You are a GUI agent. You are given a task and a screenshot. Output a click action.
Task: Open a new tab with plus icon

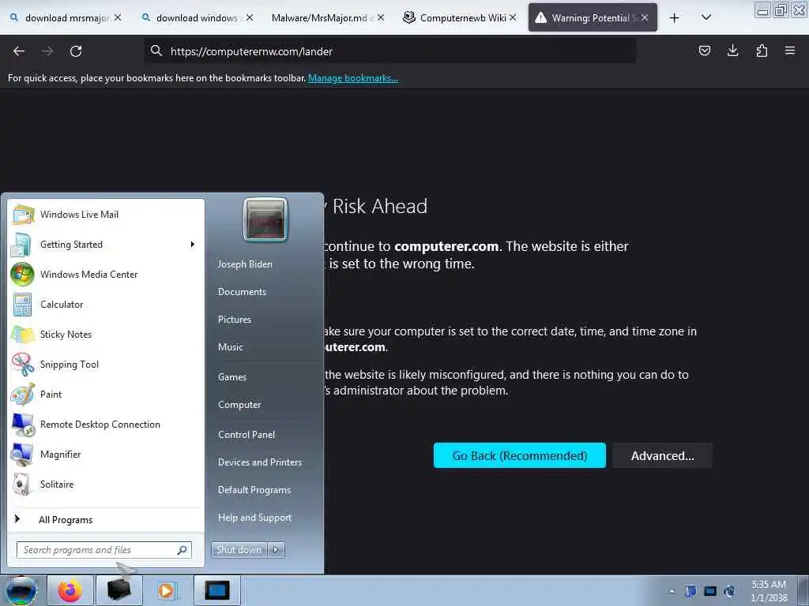coord(674,18)
